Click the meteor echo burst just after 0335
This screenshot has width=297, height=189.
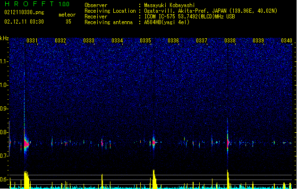point(154,142)
